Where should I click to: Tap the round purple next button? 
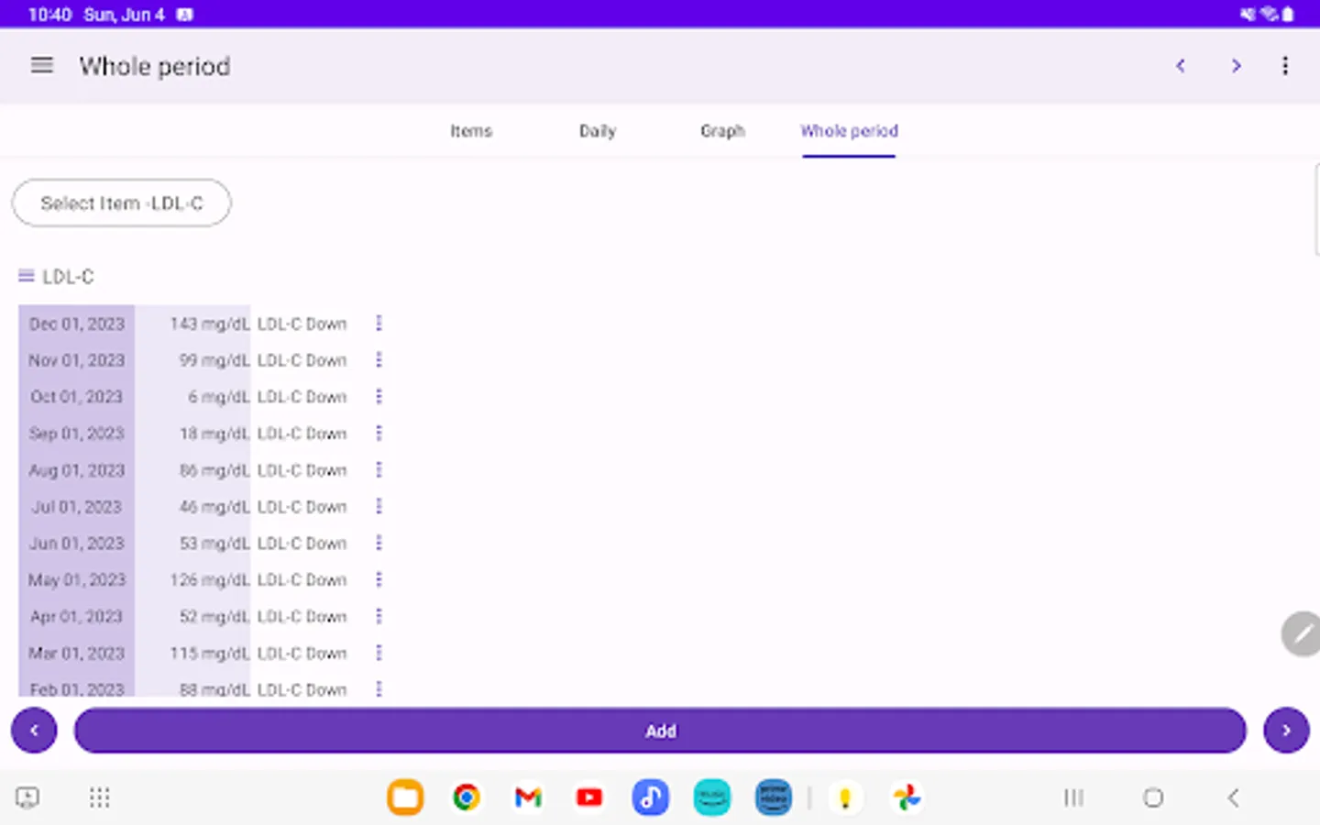(1286, 731)
